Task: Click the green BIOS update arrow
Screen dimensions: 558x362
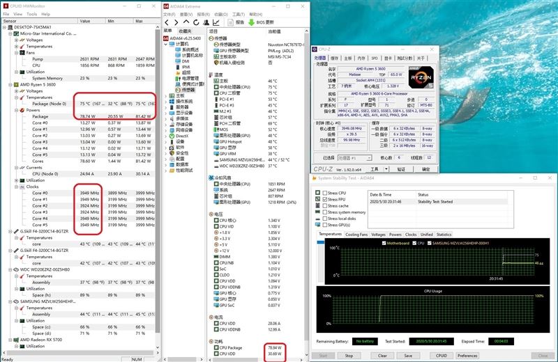Action: 251,22
